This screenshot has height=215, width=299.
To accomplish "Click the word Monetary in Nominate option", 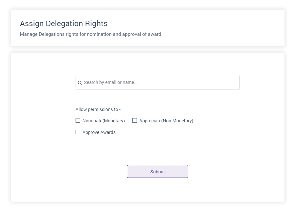I will click(114, 121).
